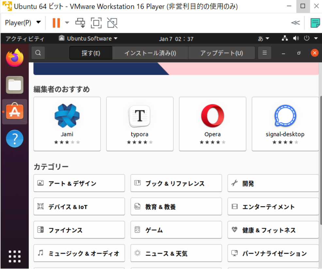Viewport: 322px width, 269px height.
Task: Open the Ubuntu Software app menu
Action: 88,39
